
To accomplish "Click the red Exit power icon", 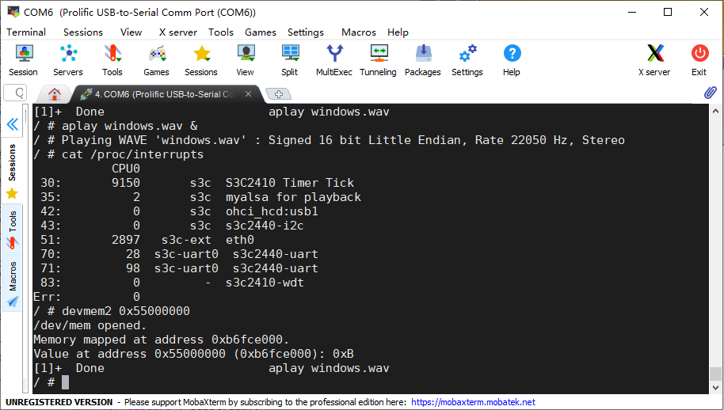I will click(x=699, y=60).
